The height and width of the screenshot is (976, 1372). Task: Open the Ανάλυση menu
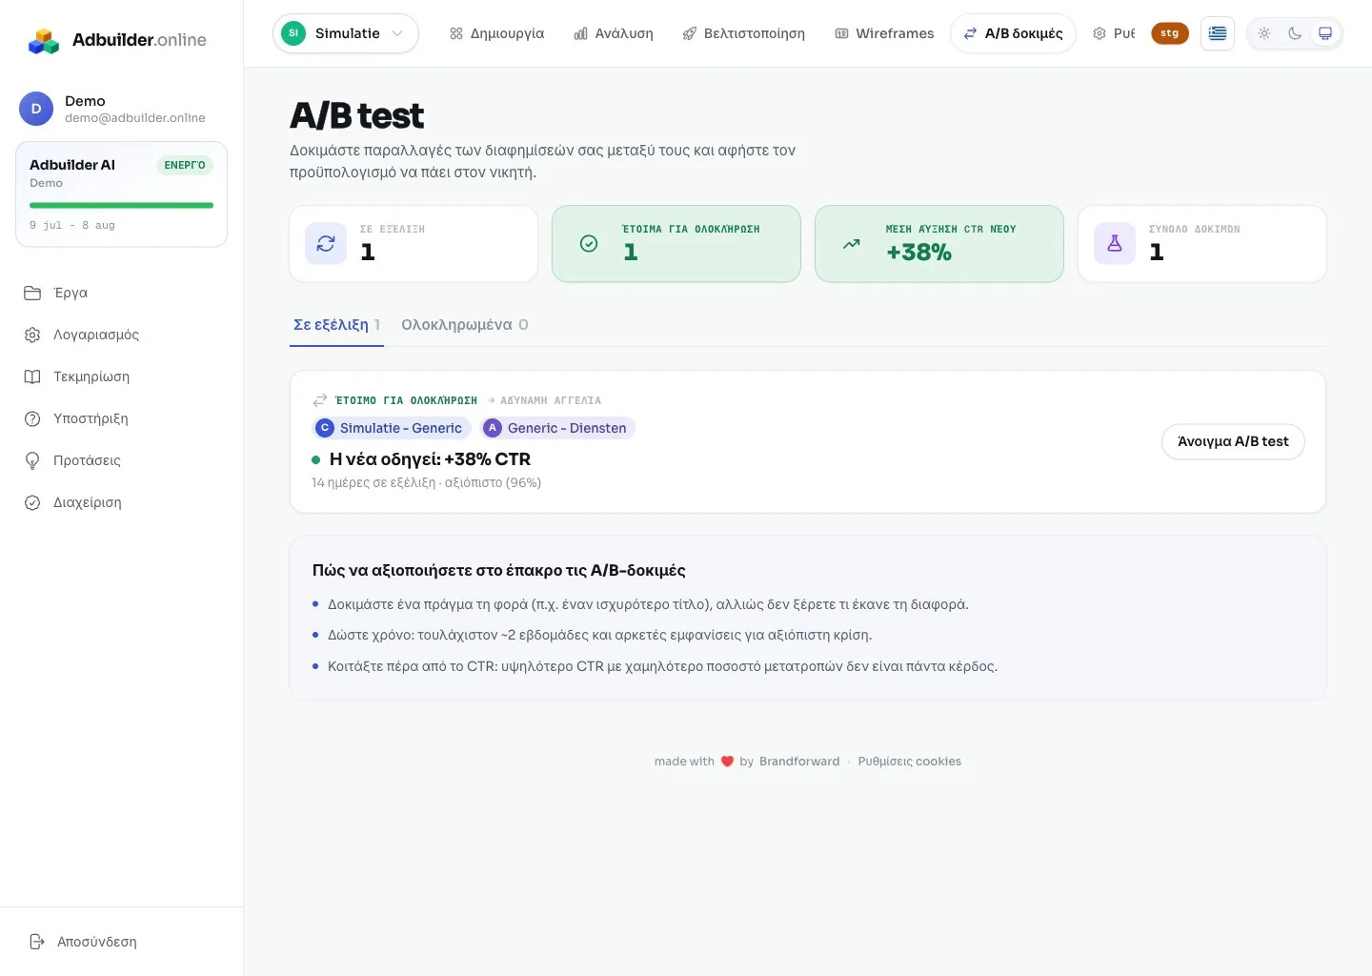point(614,33)
